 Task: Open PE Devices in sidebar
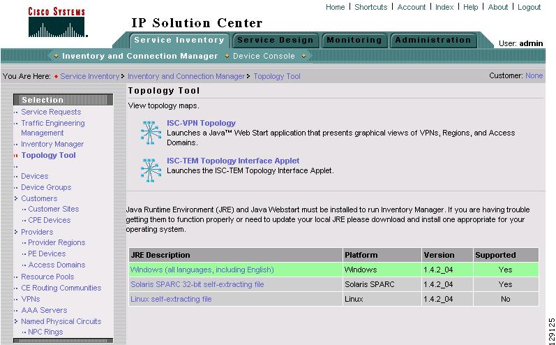pos(47,254)
